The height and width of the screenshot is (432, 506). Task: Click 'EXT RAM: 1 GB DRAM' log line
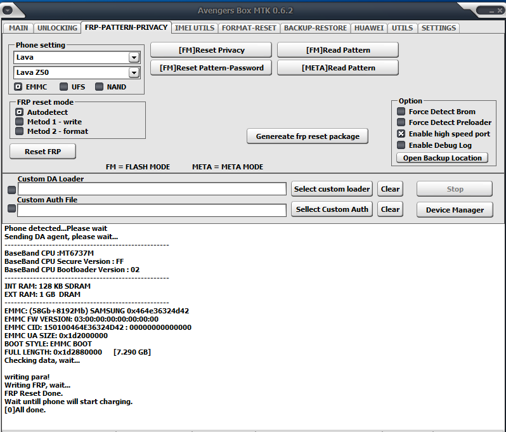point(42,294)
